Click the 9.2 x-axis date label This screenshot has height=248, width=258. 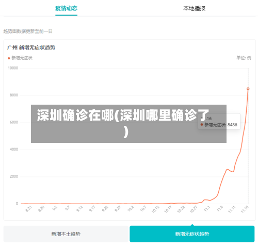click(55, 208)
